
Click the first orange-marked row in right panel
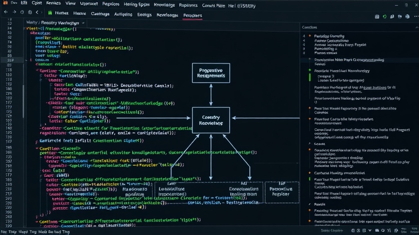coord(329,36)
